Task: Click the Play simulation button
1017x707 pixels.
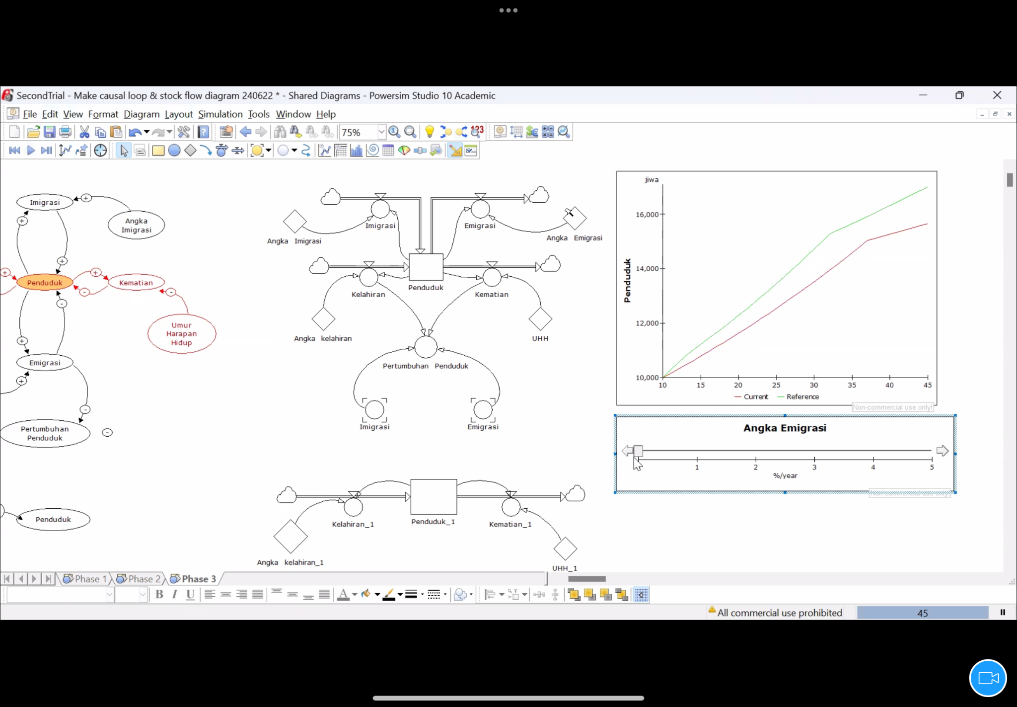Action: 31,151
